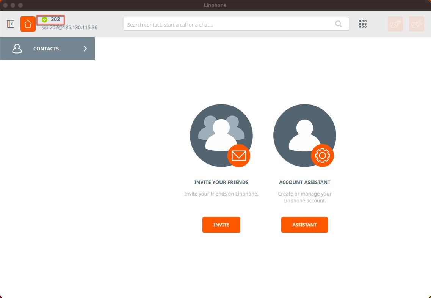The height and width of the screenshot is (298, 431).
Task: Click the rightmost faded group icon
Action: [416, 24]
